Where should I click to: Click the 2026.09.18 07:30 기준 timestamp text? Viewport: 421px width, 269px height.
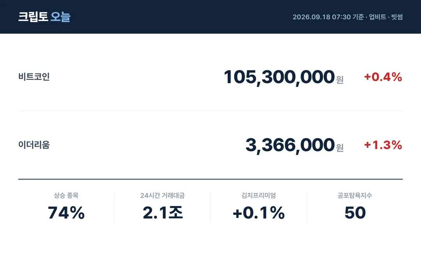tap(328, 17)
